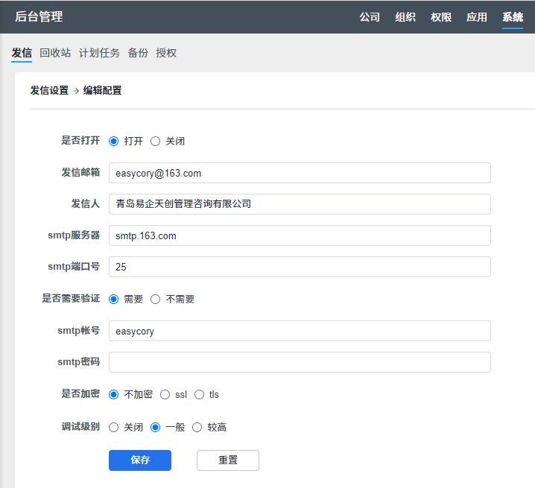Image resolution: width=535 pixels, height=488 pixels.
Task: Focus the 发信邮箱 email field
Action: tap(300, 173)
